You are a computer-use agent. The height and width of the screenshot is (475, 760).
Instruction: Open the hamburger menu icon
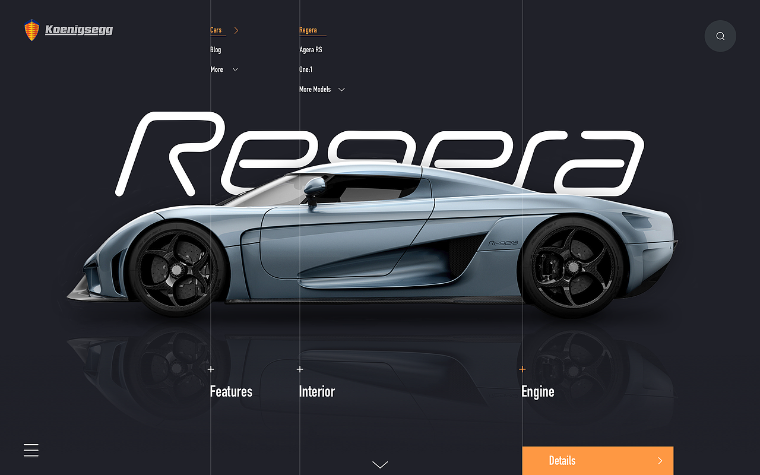click(x=31, y=450)
